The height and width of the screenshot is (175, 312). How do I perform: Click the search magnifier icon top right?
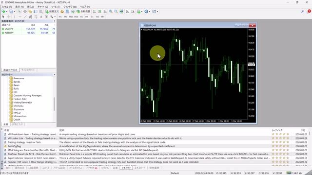302,12
